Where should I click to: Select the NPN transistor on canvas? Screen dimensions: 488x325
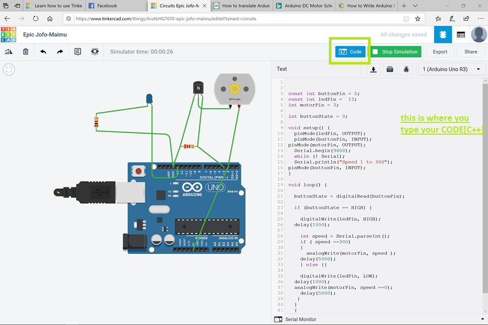coord(198,88)
